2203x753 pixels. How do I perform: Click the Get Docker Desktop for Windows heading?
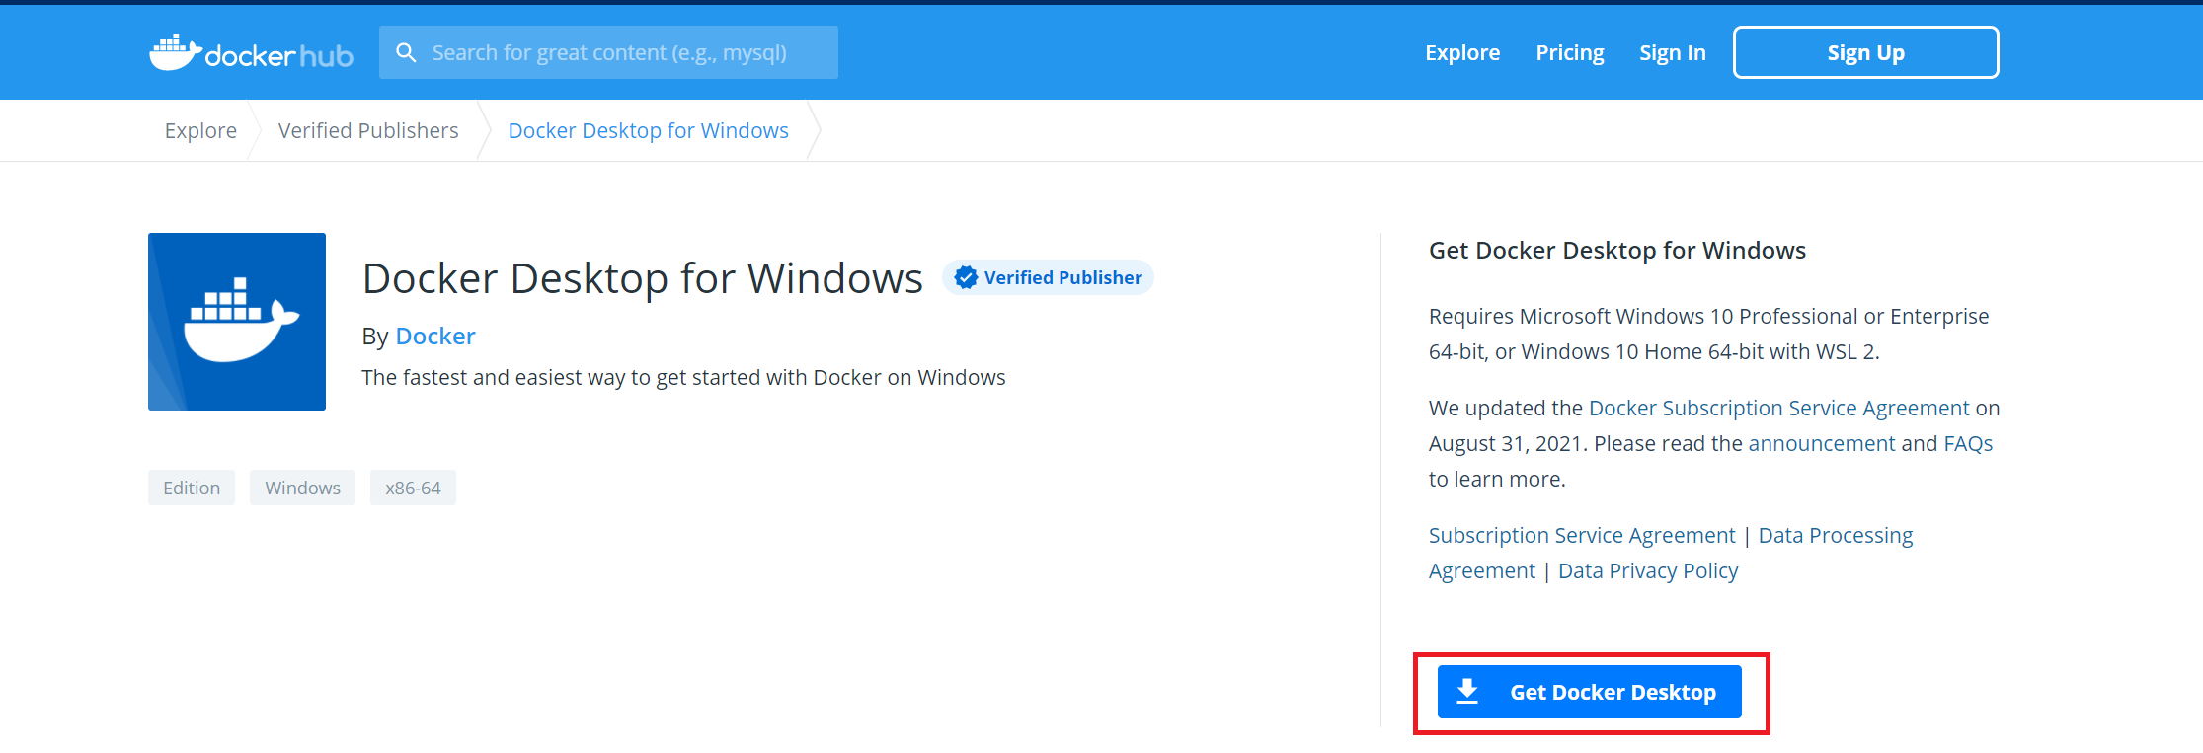1617,251
